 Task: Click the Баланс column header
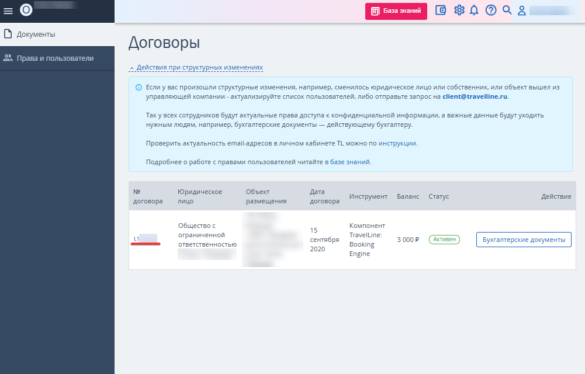pos(408,196)
